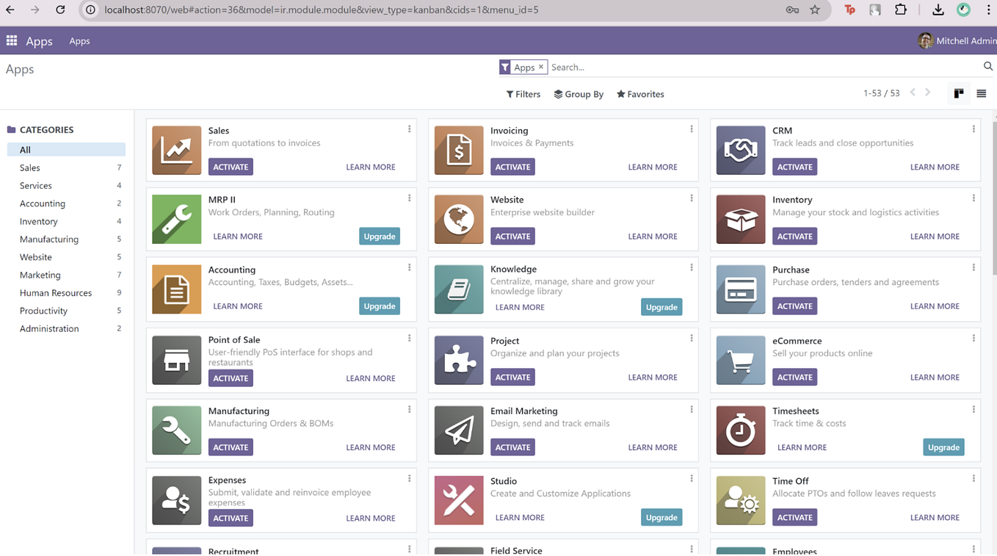Activate the Point of Sale module
997x556 pixels.
(x=231, y=378)
